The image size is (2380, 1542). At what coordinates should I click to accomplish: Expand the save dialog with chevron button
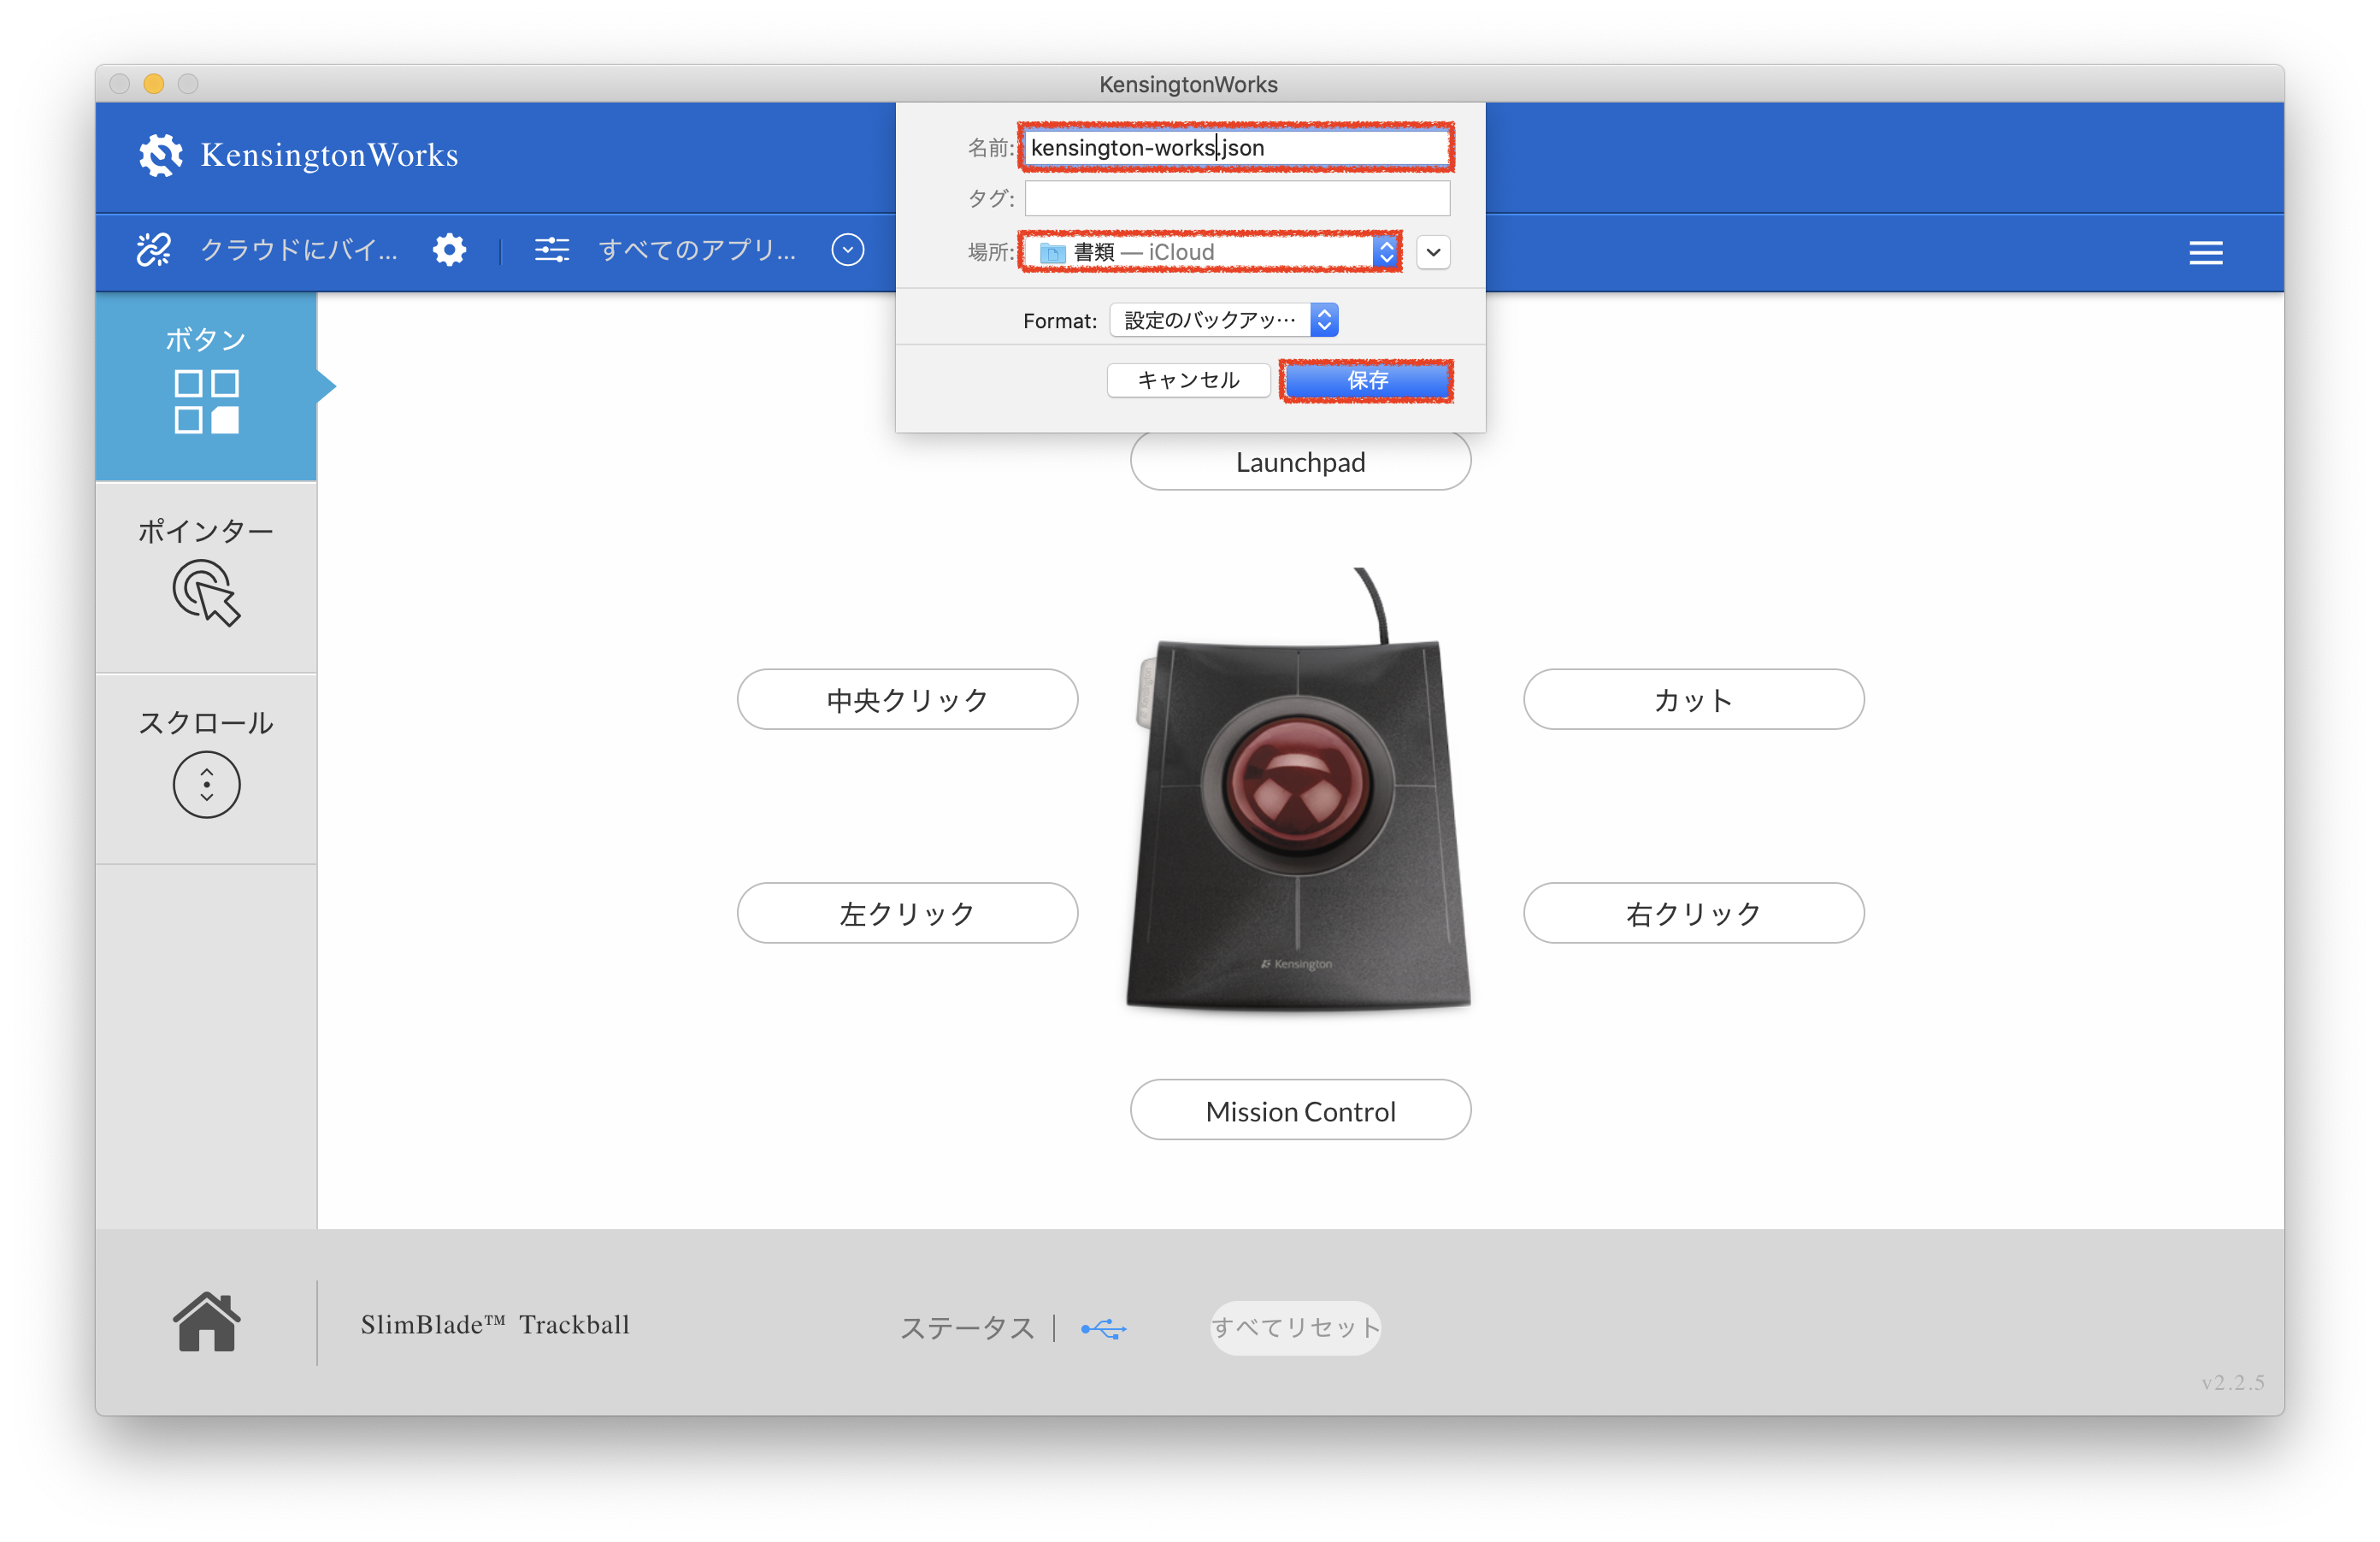coord(1433,252)
